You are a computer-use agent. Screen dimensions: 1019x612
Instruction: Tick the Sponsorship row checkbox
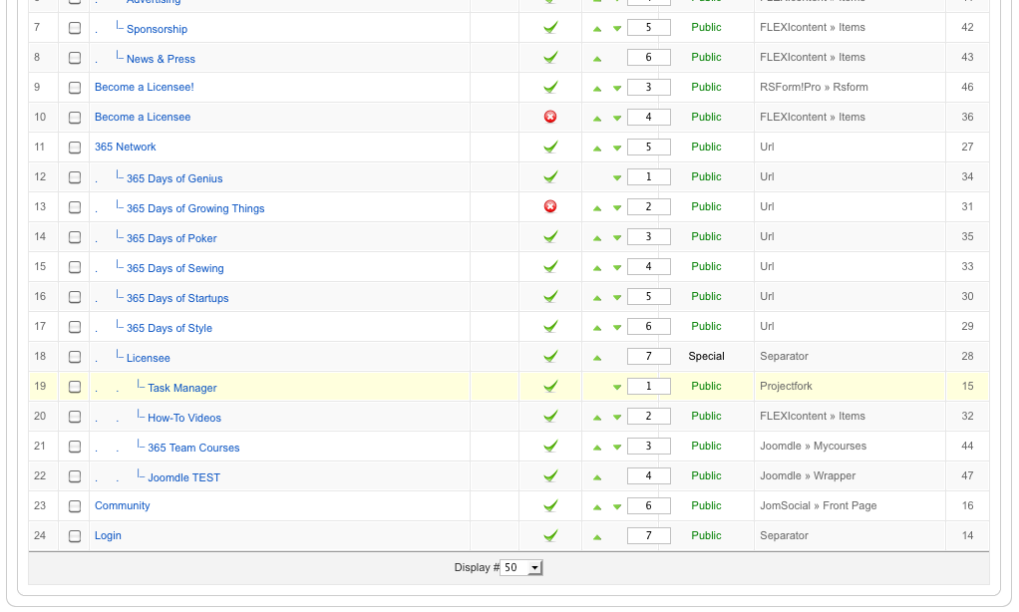[75, 28]
